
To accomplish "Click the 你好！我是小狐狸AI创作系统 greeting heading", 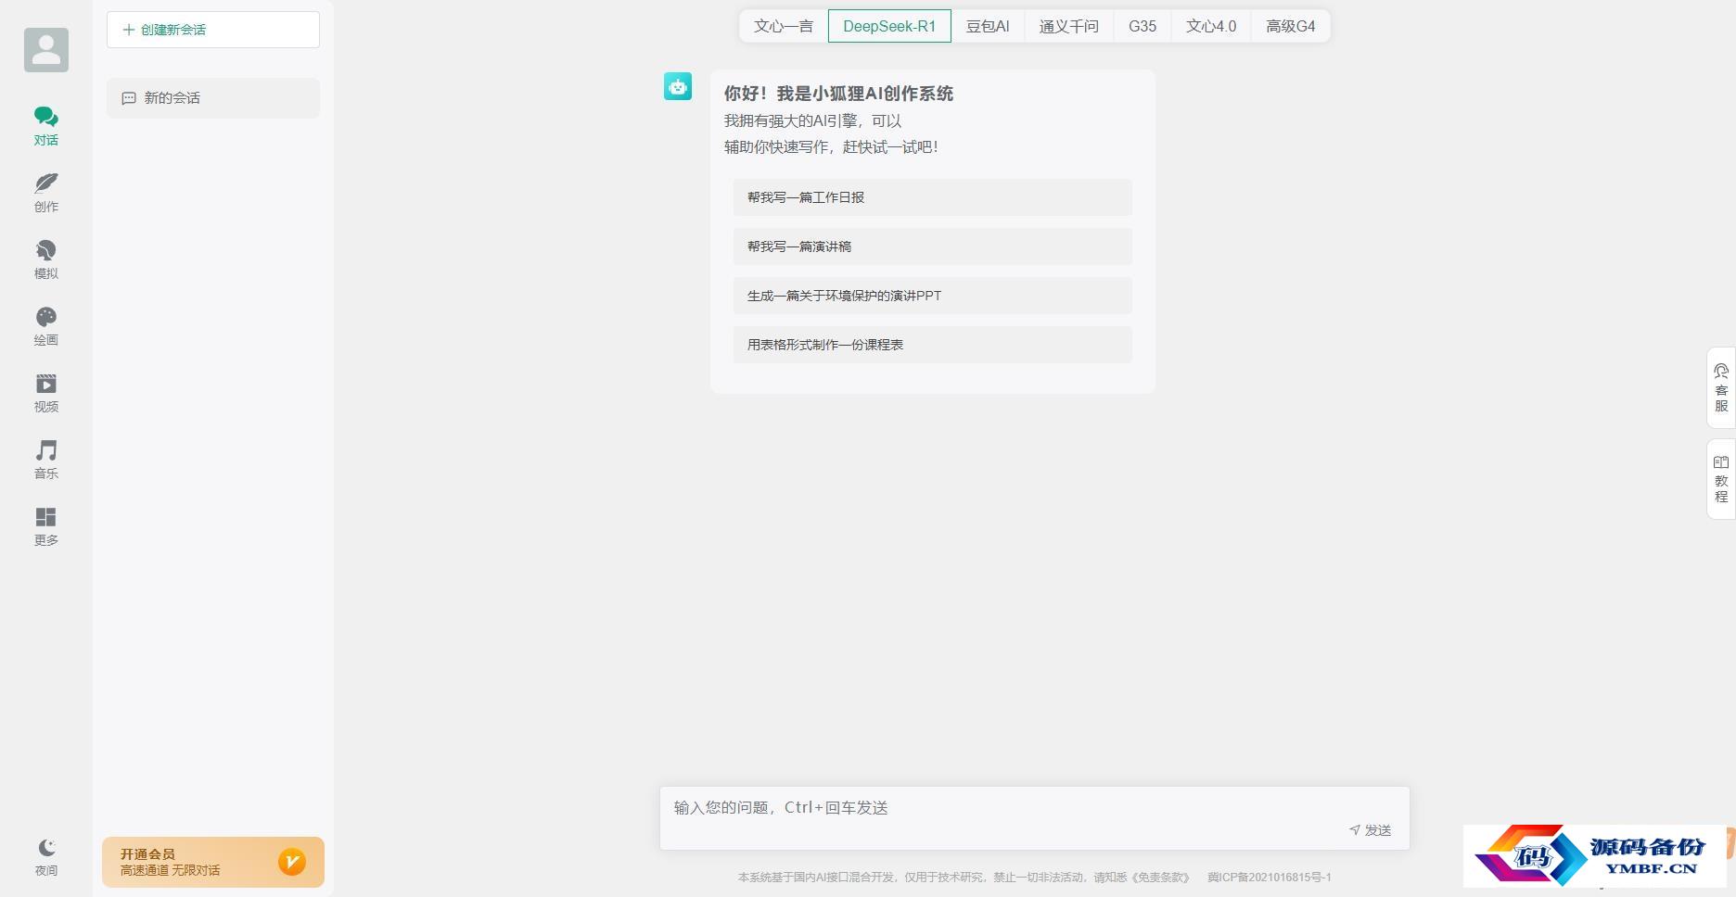I will [838, 94].
